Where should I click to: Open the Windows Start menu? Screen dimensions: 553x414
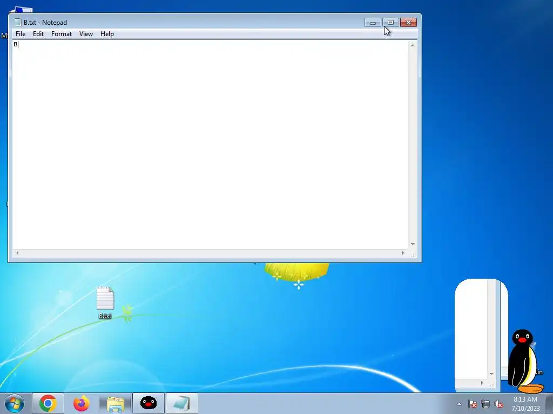pos(15,403)
